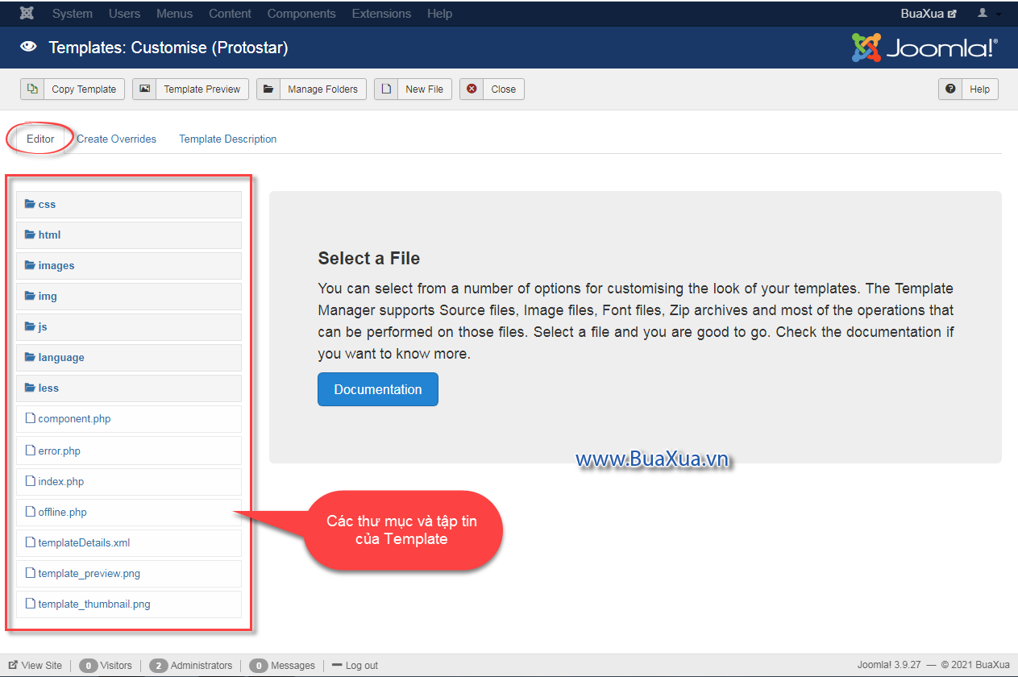1018x677 pixels.
Task: Click the Joomla logo icon in top bar
Action: pyautogui.click(x=27, y=14)
